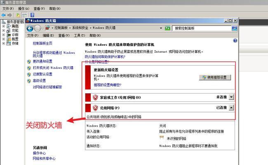Expand the 功能 tree node
The image size is (268, 165).
coord(3,31)
